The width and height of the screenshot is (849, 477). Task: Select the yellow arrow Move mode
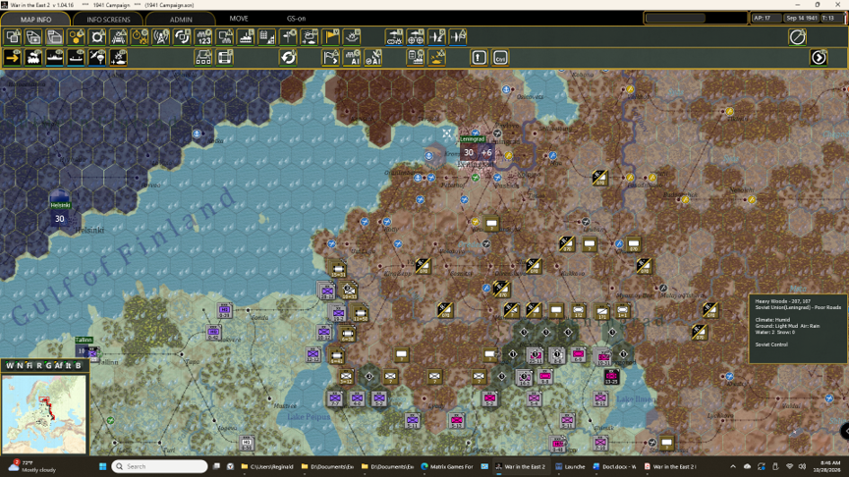(13, 57)
